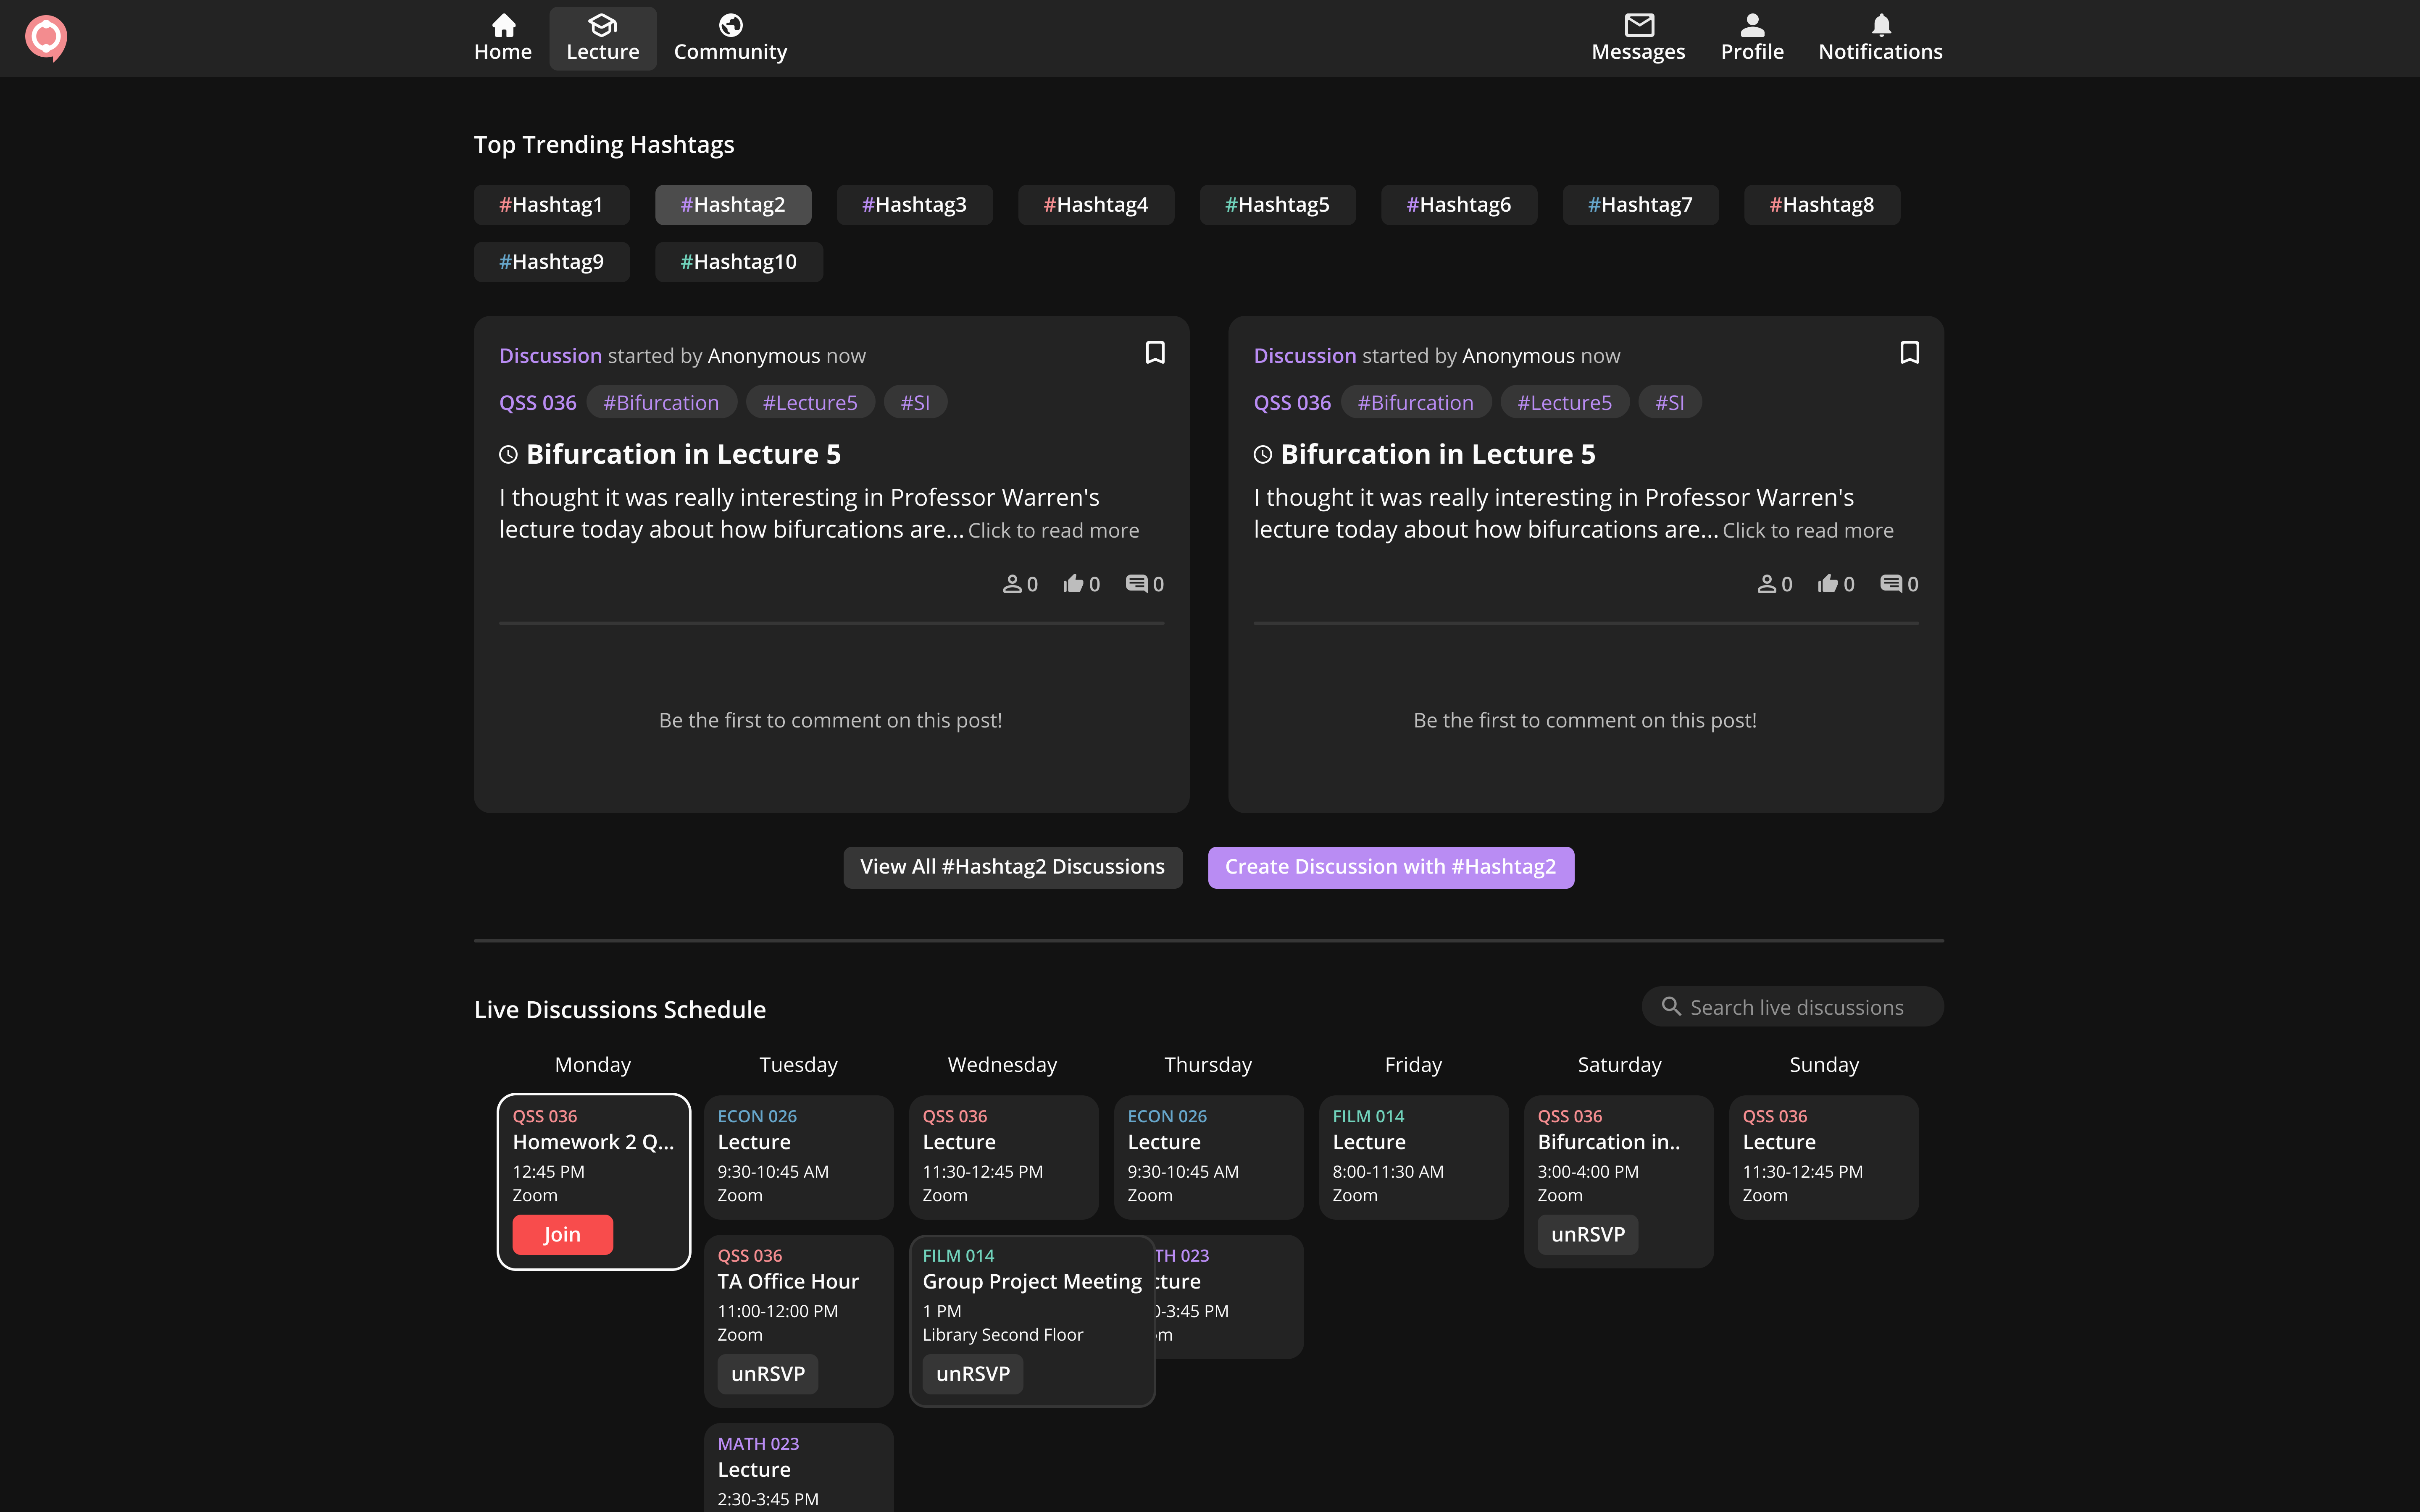Select the #Hashtag7 chip
The height and width of the screenshot is (1512, 2420).
(1641, 205)
